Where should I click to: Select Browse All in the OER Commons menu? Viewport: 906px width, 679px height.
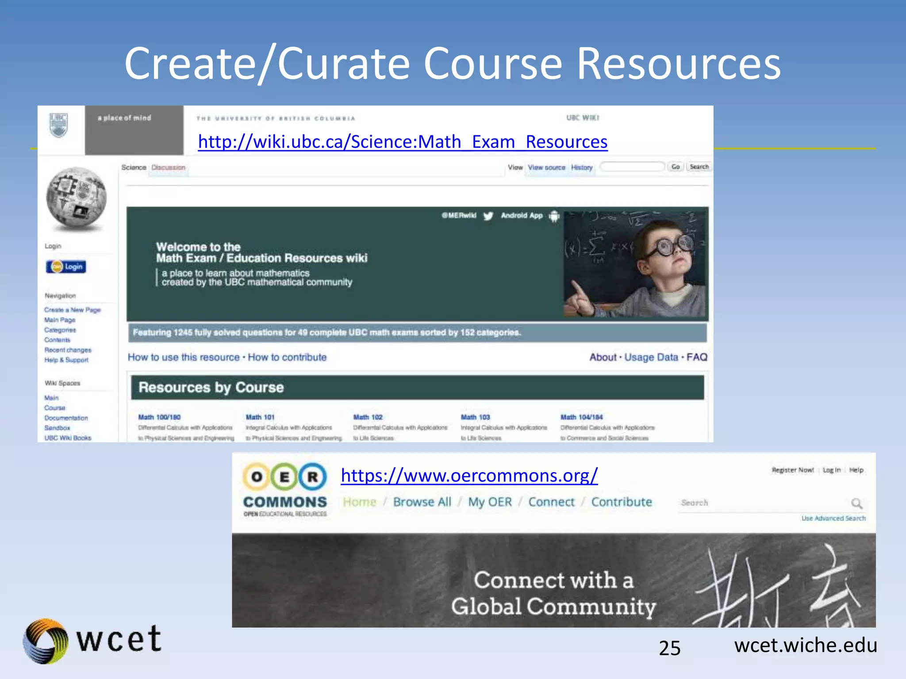pyautogui.click(x=422, y=502)
